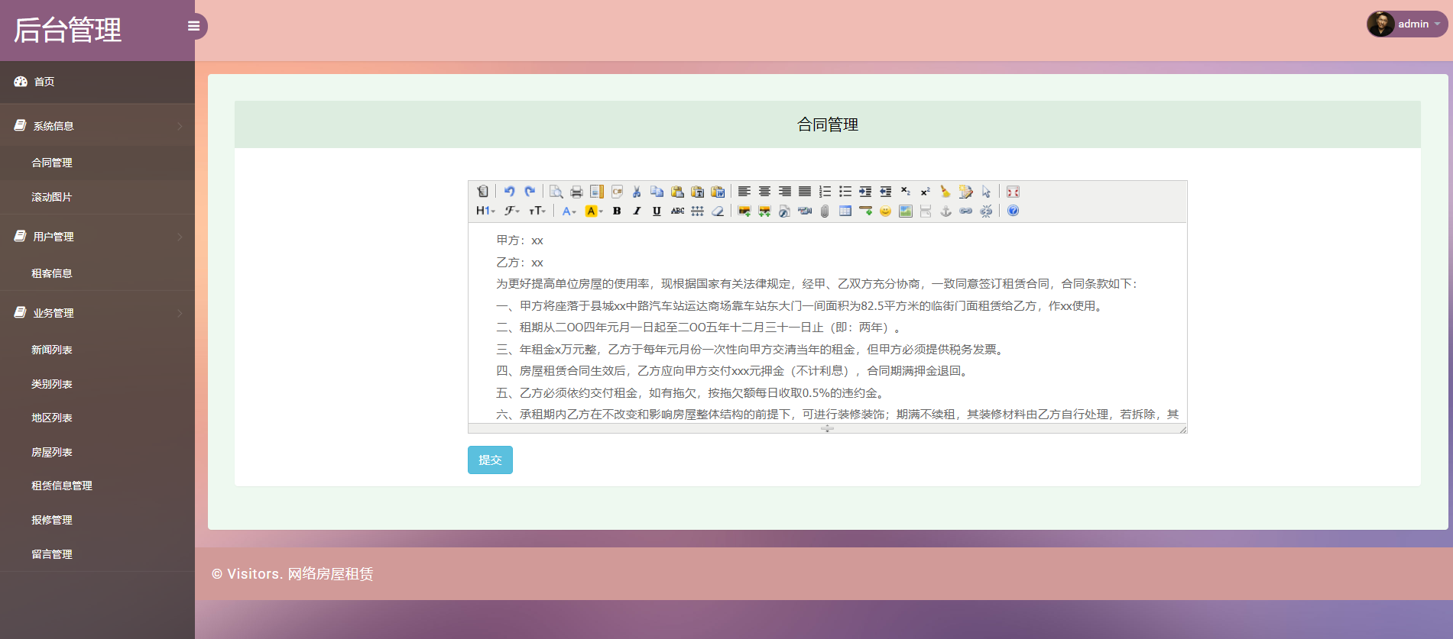
Task: Collapse the 用户管理 sidebar section
Action: click(97, 237)
